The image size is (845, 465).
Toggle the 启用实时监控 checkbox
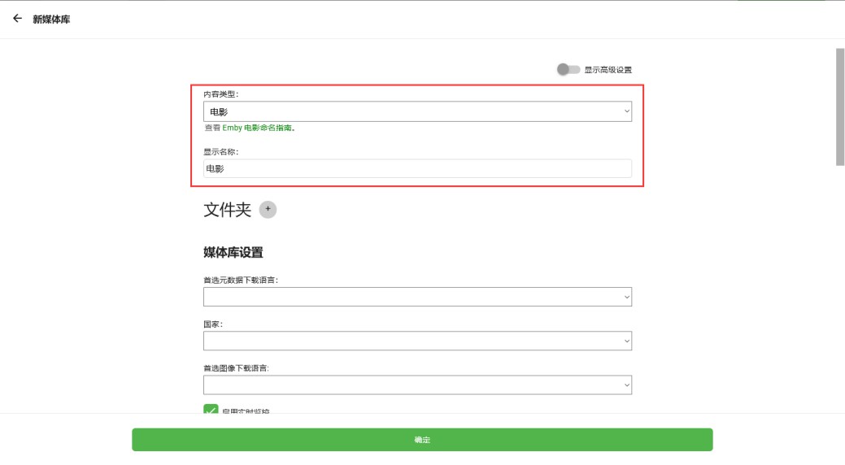pyautogui.click(x=211, y=411)
